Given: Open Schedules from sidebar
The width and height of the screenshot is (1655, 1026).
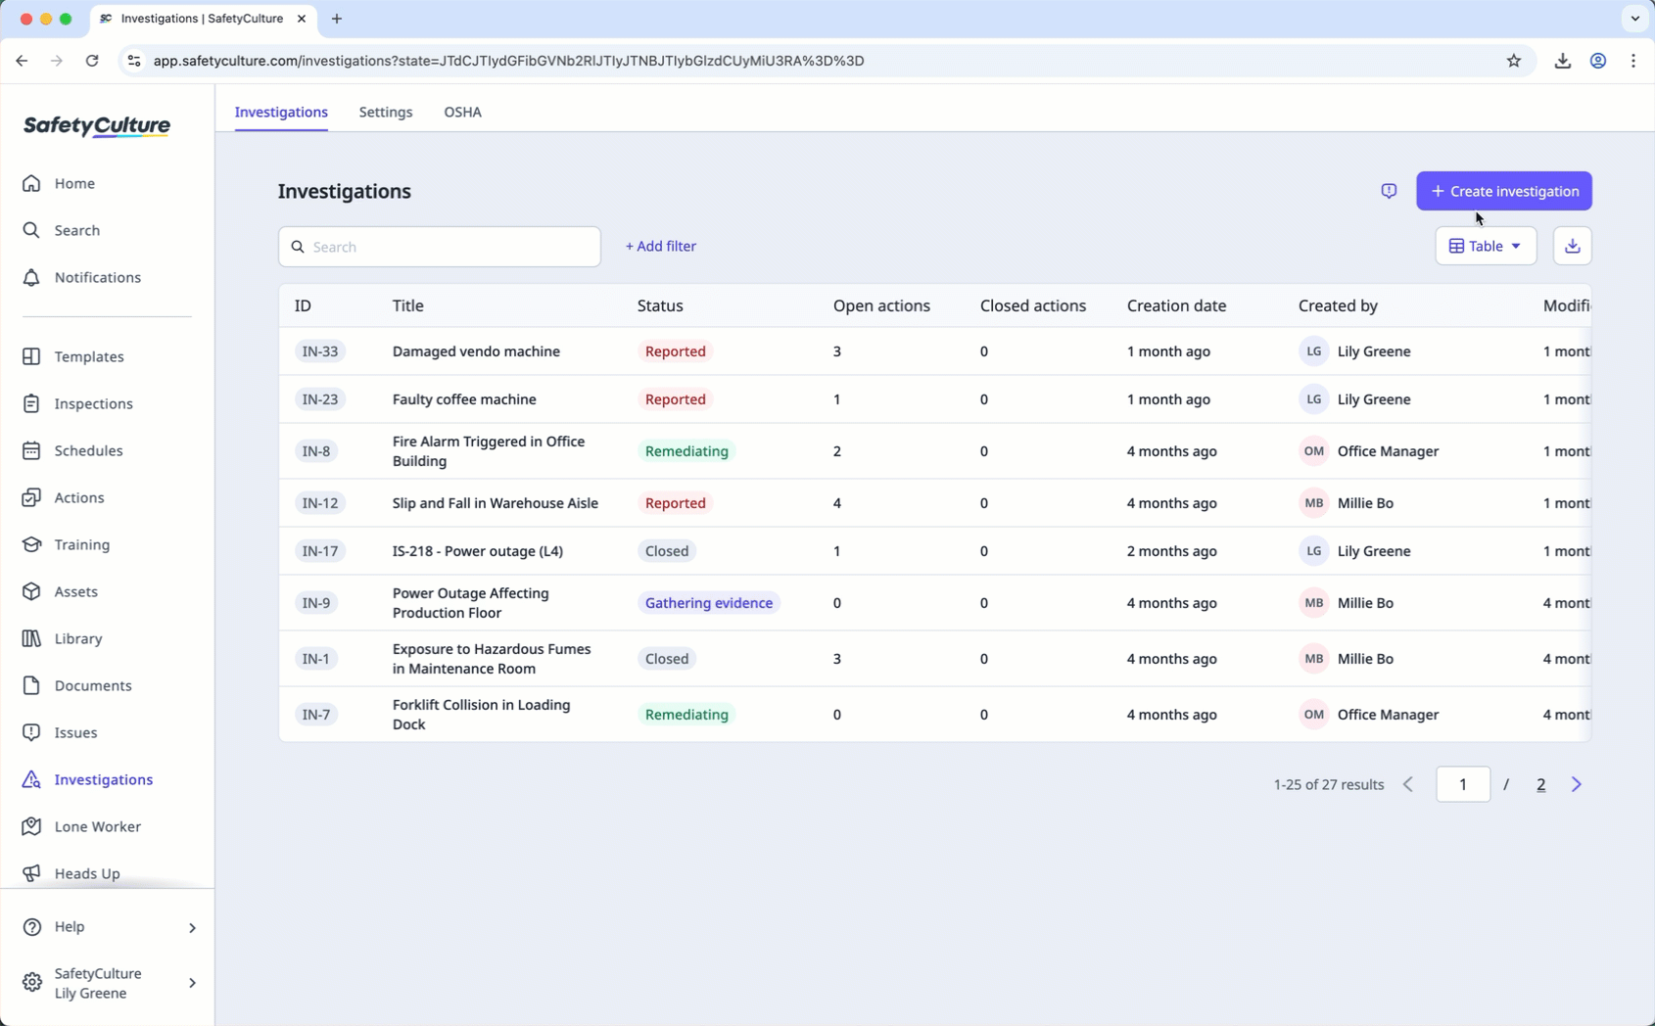Looking at the screenshot, I should 88,450.
